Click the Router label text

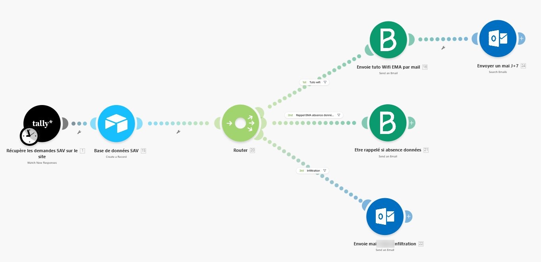coord(240,151)
